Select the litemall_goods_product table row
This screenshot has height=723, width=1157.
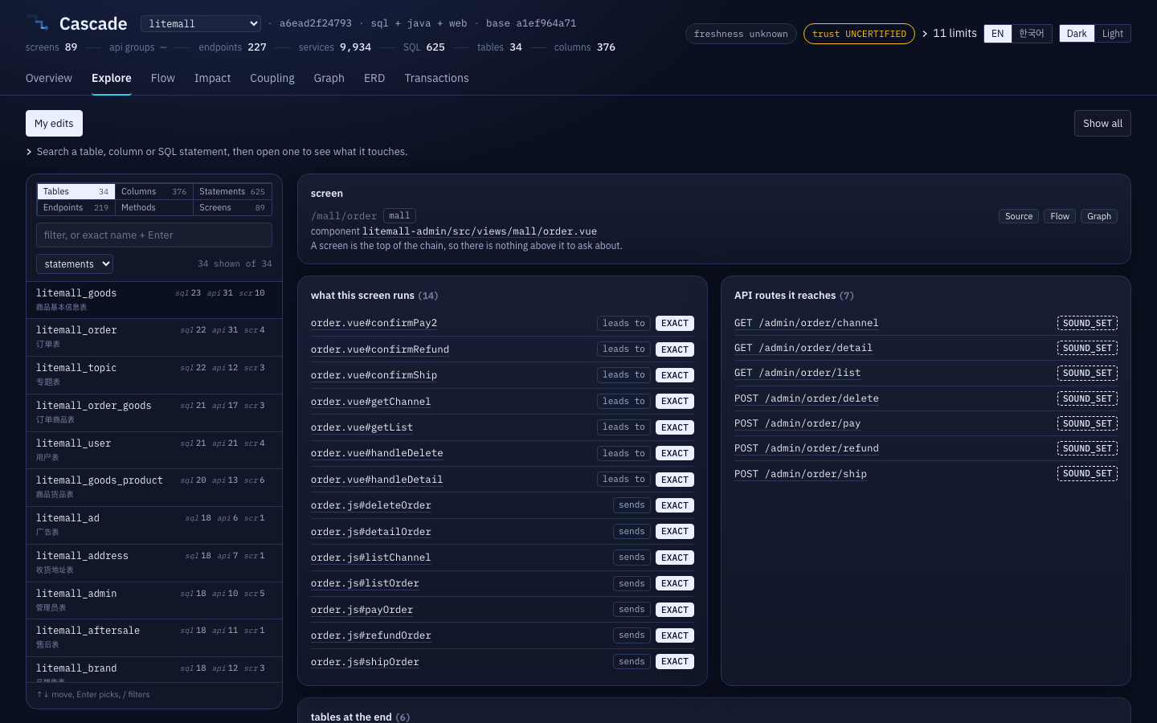[x=154, y=488]
